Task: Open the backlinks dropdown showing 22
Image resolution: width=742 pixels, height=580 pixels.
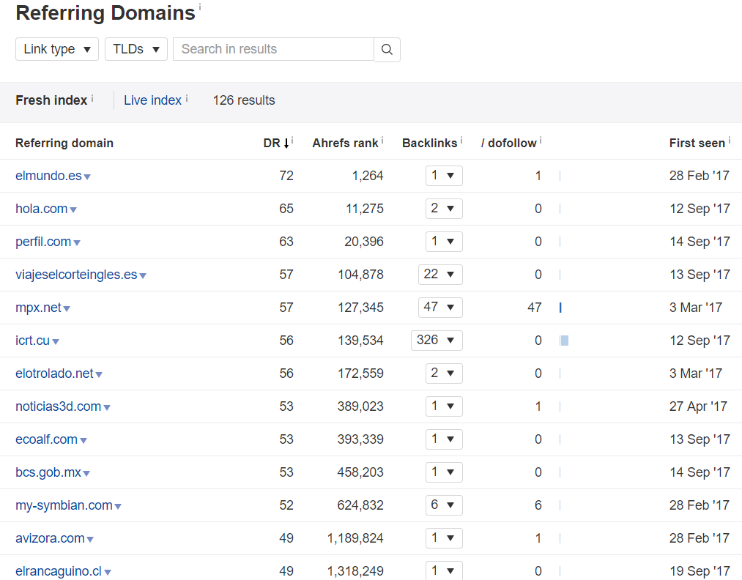Action: coord(440,275)
